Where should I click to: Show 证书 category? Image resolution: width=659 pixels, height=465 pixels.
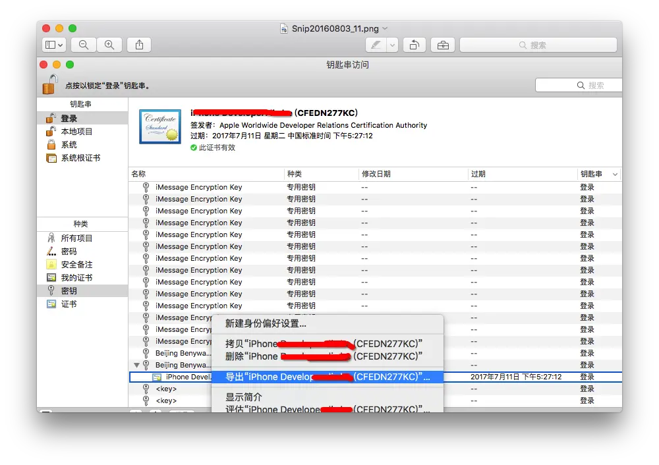82,304
